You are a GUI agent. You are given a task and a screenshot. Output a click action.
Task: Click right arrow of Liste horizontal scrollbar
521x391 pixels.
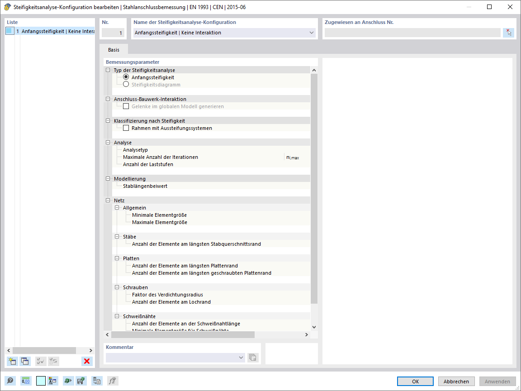click(91, 350)
